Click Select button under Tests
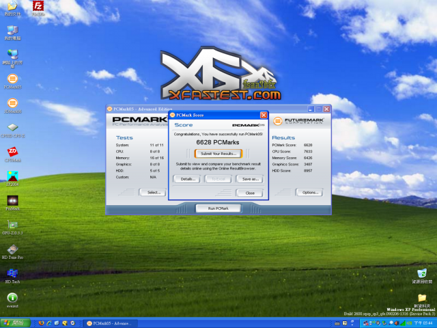This screenshot has width=437, height=328. [153, 193]
